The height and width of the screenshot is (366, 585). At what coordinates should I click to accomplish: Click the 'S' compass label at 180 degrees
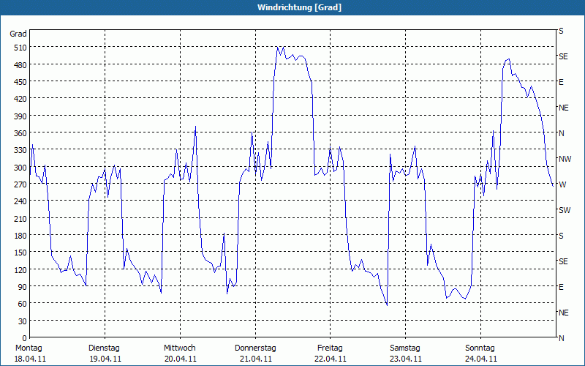coord(561,236)
